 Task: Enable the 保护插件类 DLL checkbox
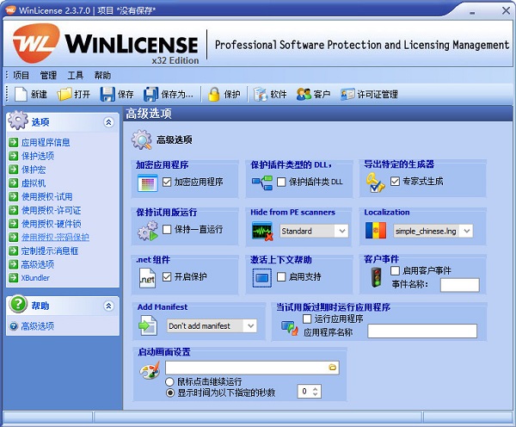(x=281, y=182)
